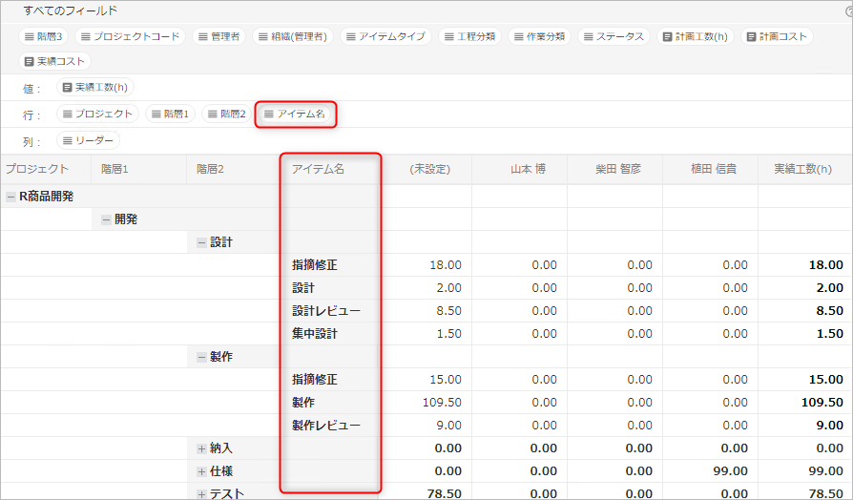853x500 pixels.
Task: Expand the 仕様 row
Action: coord(201,471)
